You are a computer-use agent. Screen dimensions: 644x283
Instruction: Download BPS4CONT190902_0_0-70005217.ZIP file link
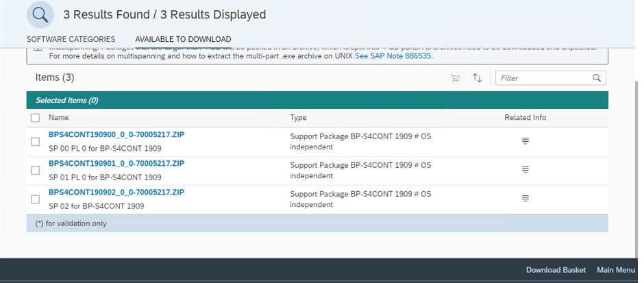pos(116,193)
